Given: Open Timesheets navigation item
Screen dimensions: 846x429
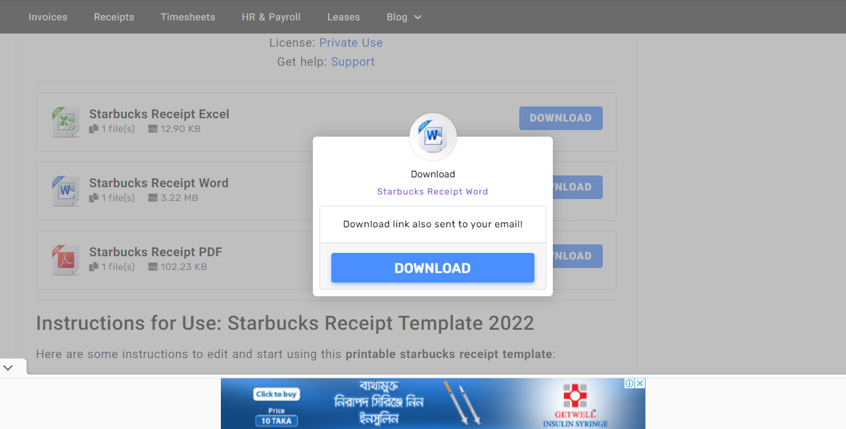Looking at the screenshot, I should 188,17.
